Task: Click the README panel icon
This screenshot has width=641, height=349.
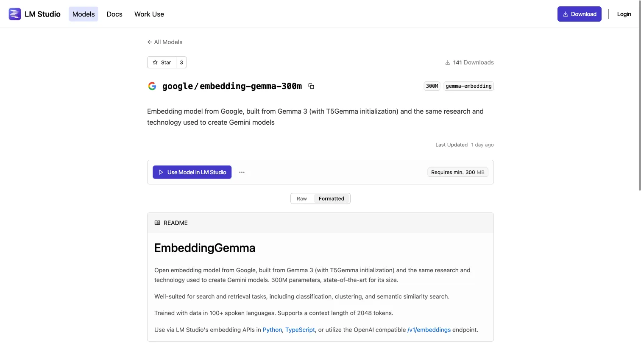Action: [x=156, y=223]
